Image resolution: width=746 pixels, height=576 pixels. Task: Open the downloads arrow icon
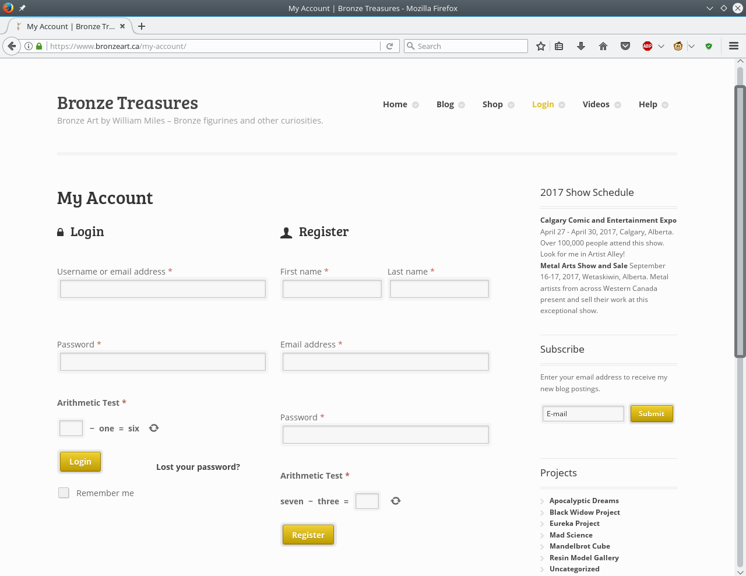coord(580,46)
